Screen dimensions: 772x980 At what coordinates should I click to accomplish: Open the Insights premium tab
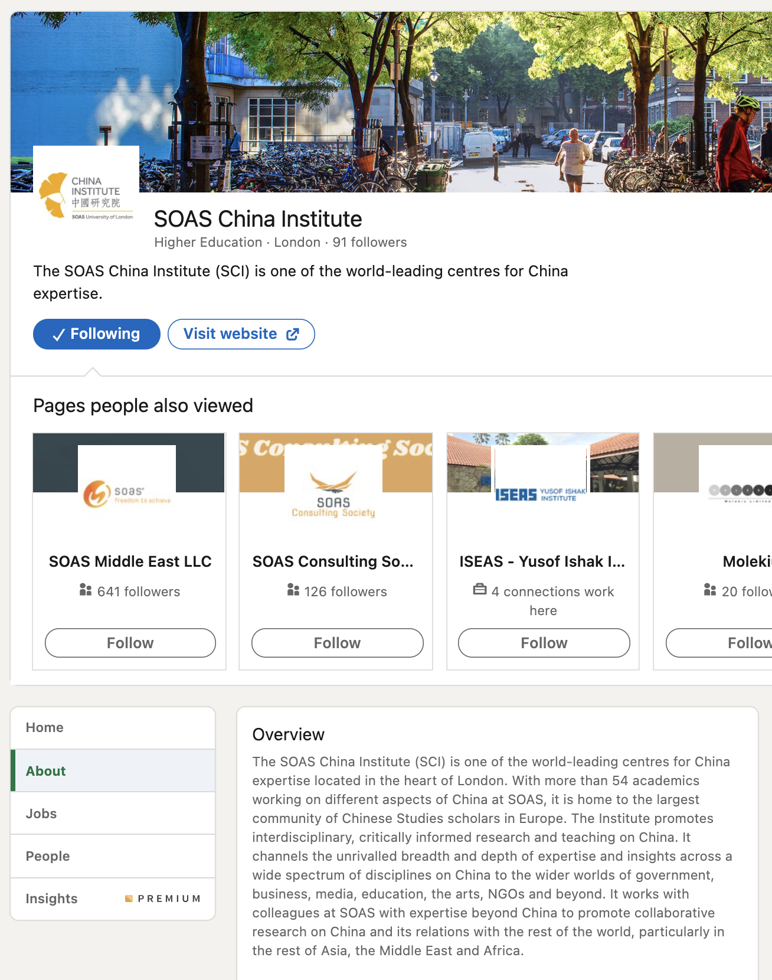coord(113,899)
